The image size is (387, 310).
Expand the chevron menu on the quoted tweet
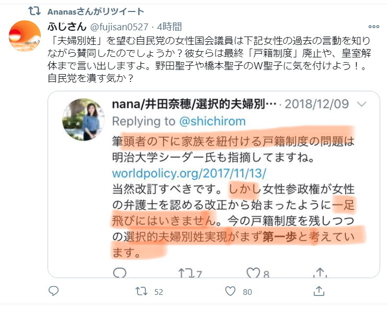[361, 104]
